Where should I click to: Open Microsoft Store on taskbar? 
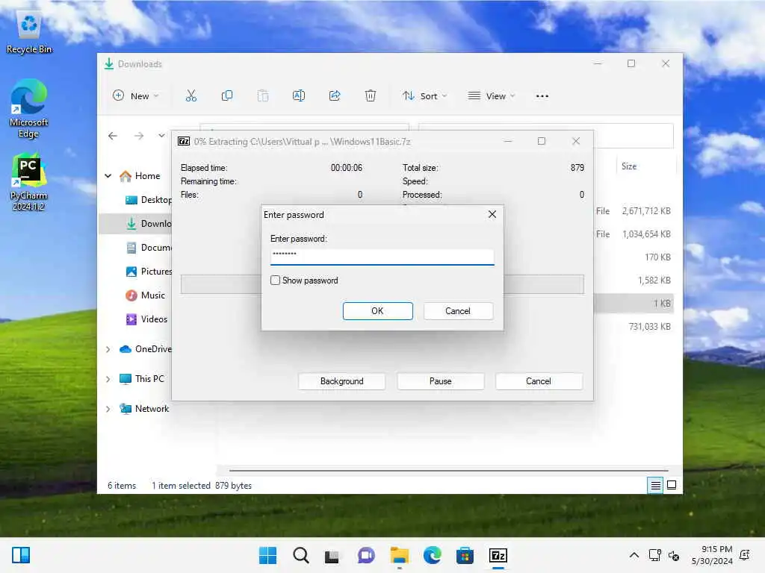pos(465,555)
